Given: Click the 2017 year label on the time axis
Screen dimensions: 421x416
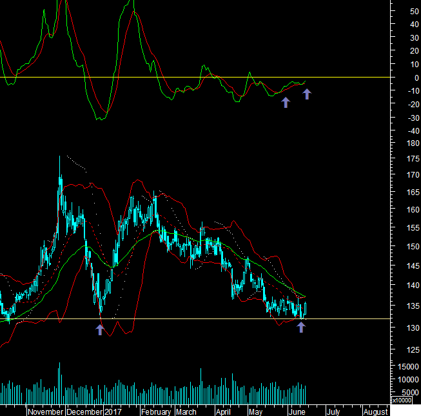Looking at the screenshot, I should [113, 412].
